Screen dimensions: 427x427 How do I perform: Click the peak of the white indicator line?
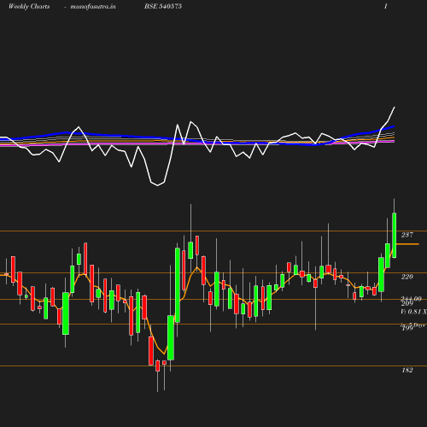tap(395, 108)
